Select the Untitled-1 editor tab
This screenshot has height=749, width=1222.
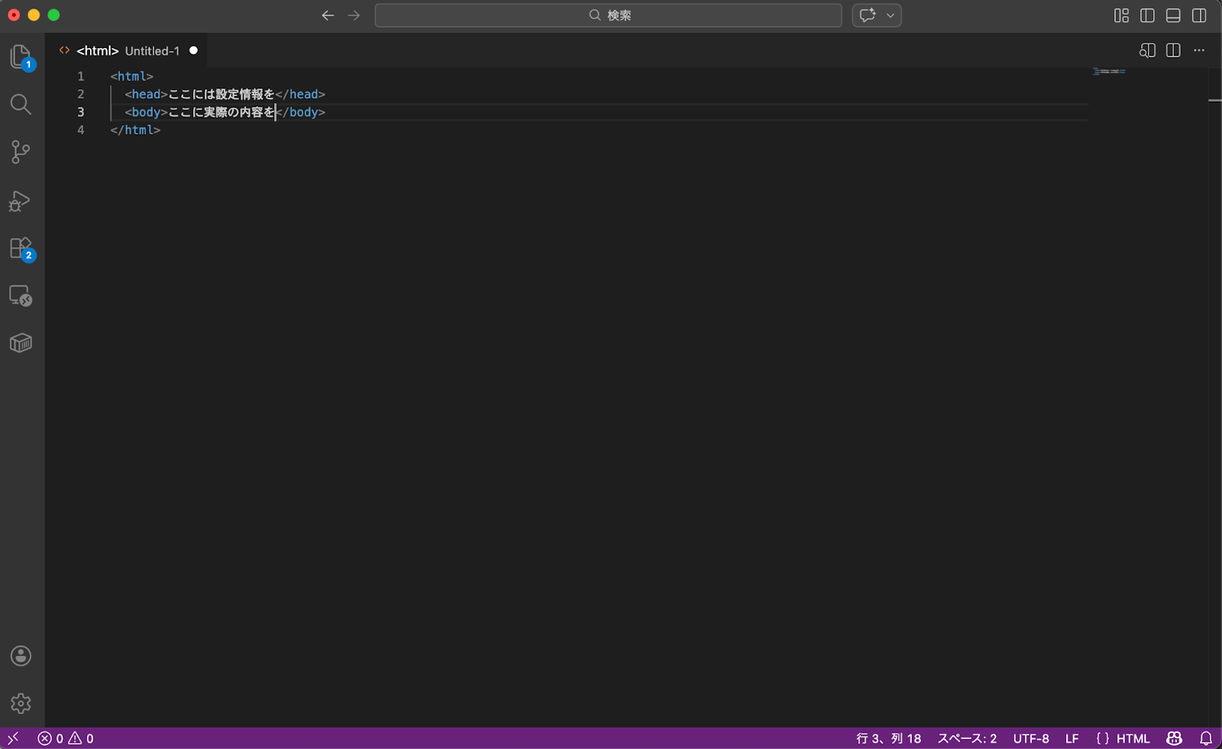pos(152,50)
